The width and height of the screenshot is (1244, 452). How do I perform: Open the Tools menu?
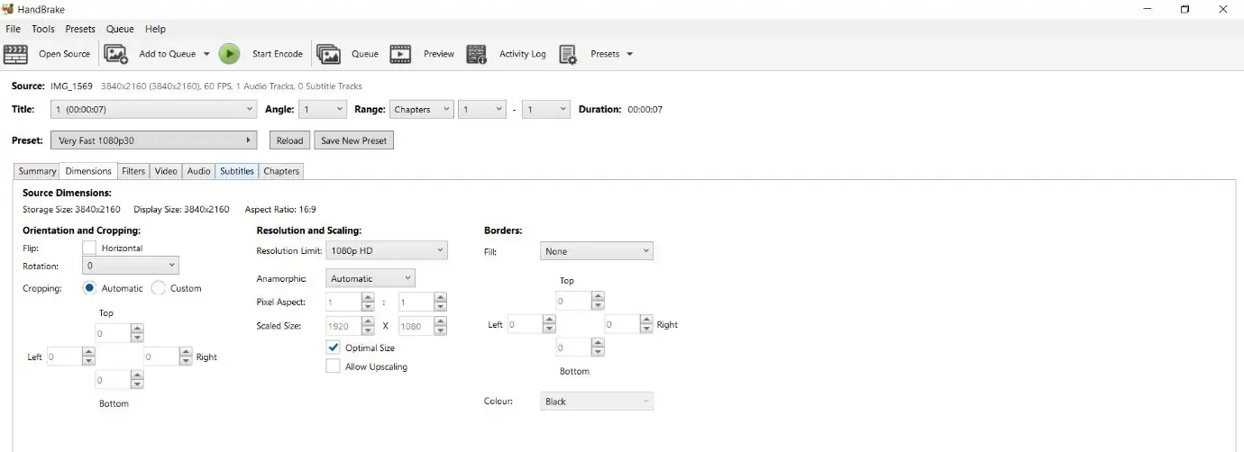(x=43, y=29)
